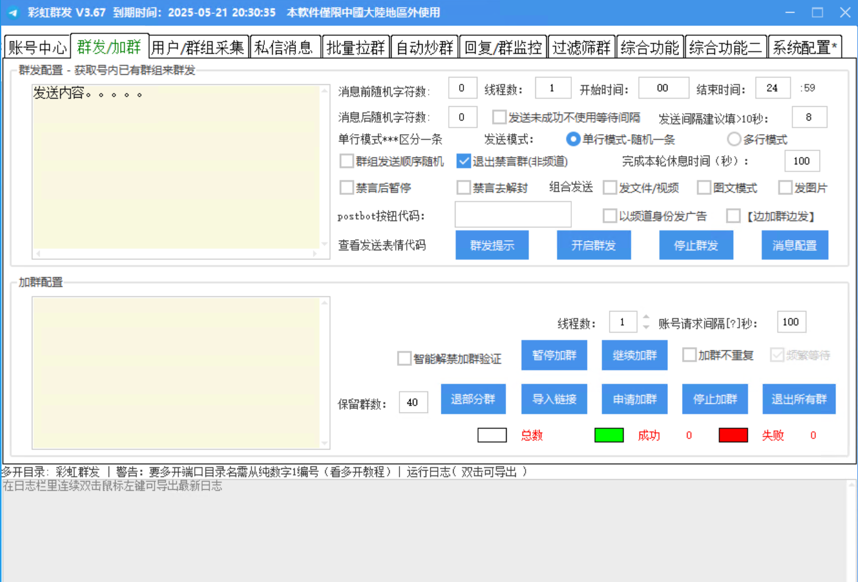This screenshot has height=582, width=858.
Task: Click the 导入链接 button
Action: click(x=554, y=399)
